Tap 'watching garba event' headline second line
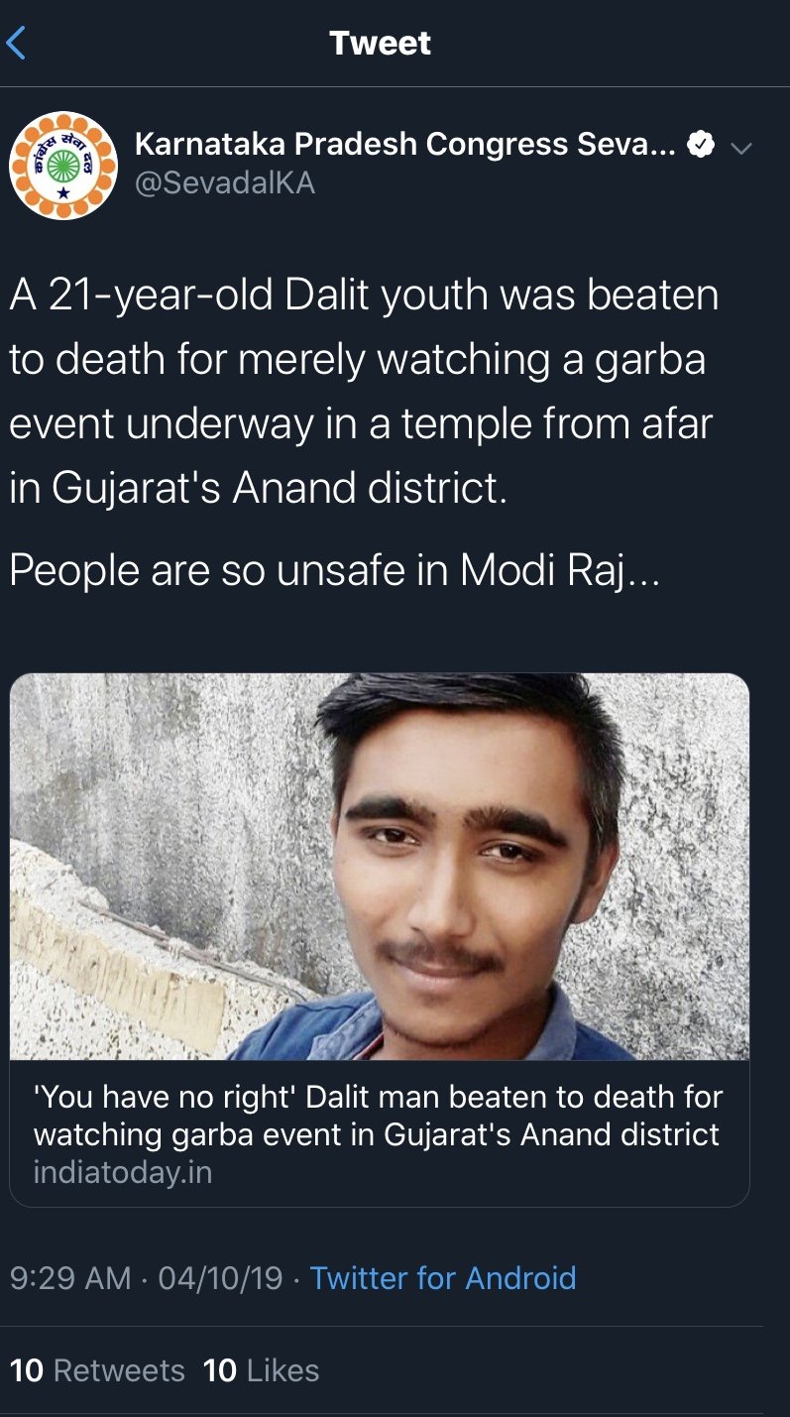 click(x=378, y=1133)
